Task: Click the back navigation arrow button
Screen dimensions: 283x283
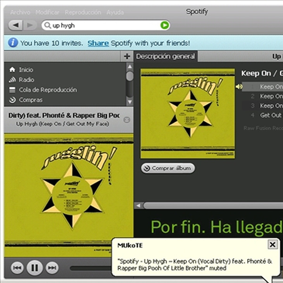Action: coord(16,25)
